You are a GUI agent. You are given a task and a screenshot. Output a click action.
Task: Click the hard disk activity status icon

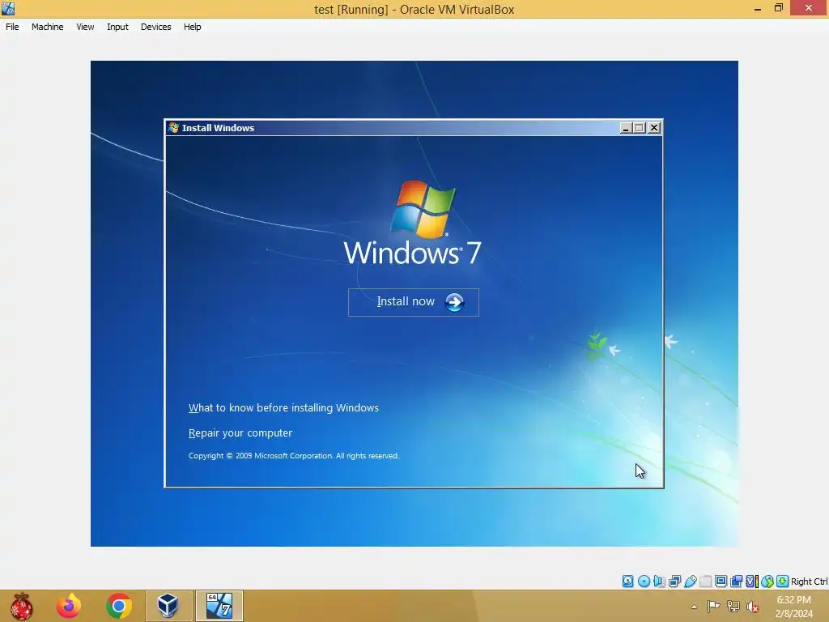tap(627, 582)
